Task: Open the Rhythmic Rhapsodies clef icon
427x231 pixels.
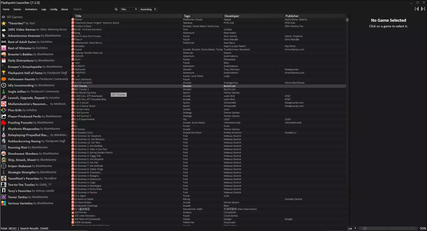Action: tap(3, 129)
